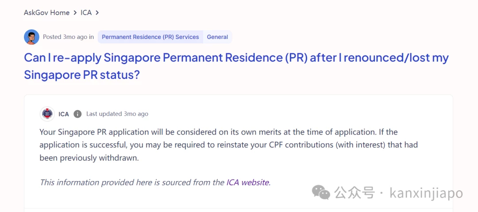Click the WeChat logo in the watermark
The height and width of the screenshot is (212, 478).
321,193
